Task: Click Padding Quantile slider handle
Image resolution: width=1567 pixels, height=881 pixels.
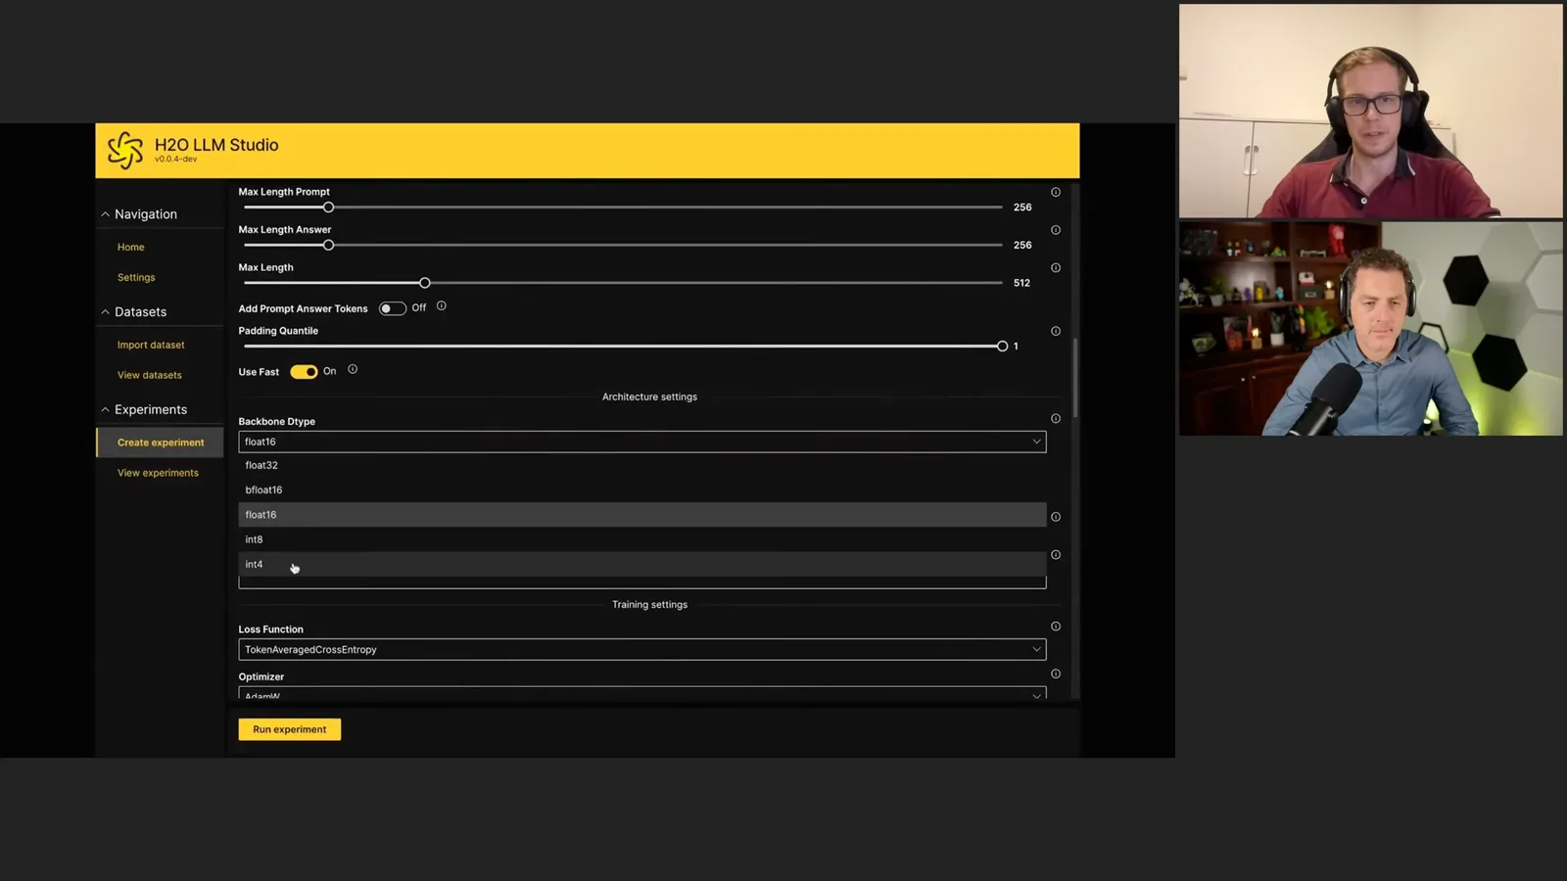Action: click(1002, 347)
